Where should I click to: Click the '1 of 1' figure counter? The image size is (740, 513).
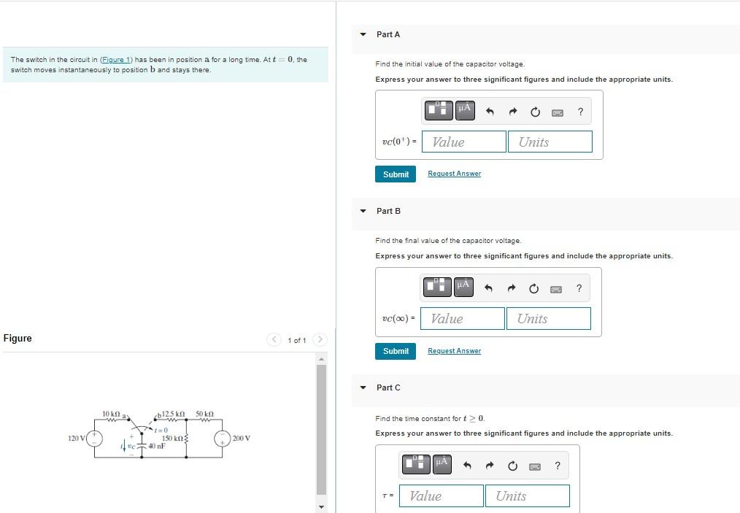point(297,340)
